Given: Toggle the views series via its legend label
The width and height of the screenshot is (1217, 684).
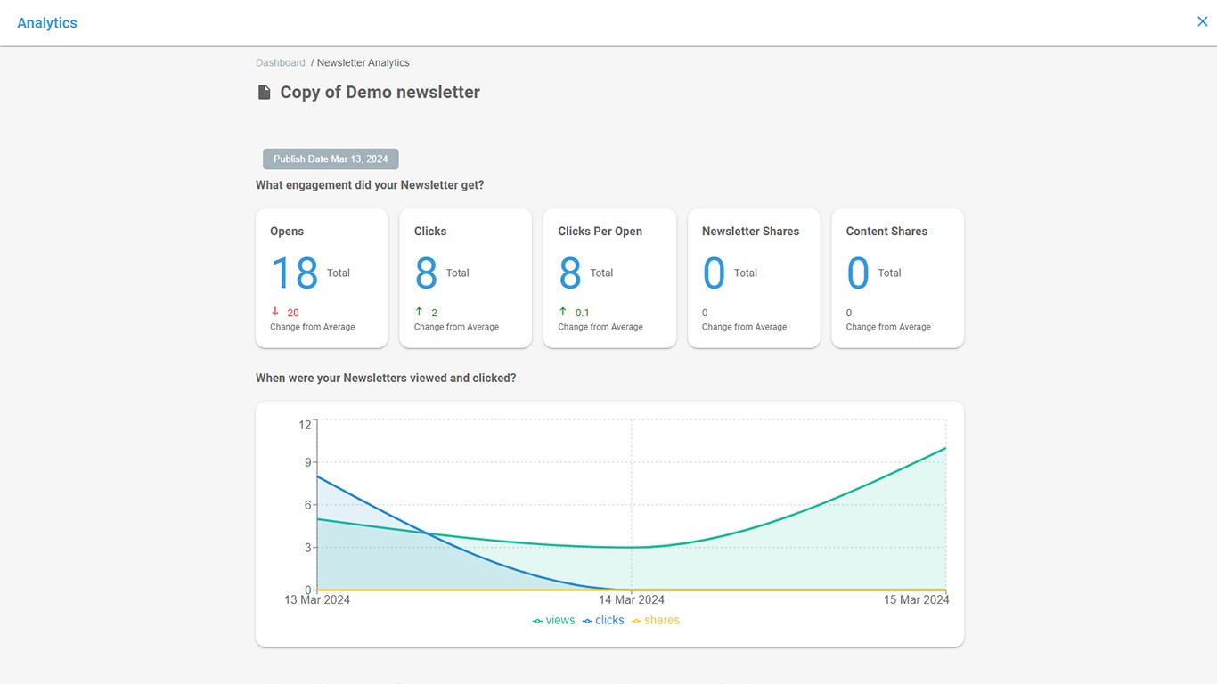Looking at the screenshot, I should 560,621.
